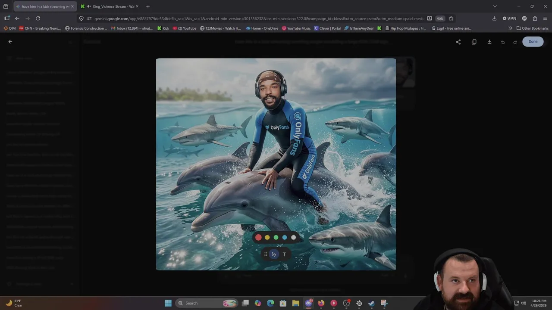
Task: Open 123Movies - Watch H... bookmark
Action: pos(221,28)
